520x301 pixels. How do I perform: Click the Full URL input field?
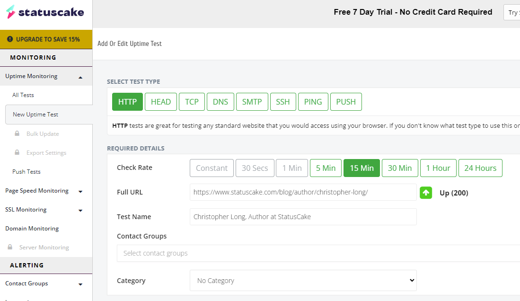[x=303, y=192]
